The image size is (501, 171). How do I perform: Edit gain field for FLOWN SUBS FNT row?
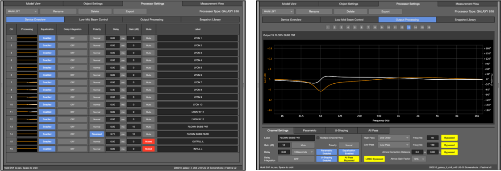(134, 127)
